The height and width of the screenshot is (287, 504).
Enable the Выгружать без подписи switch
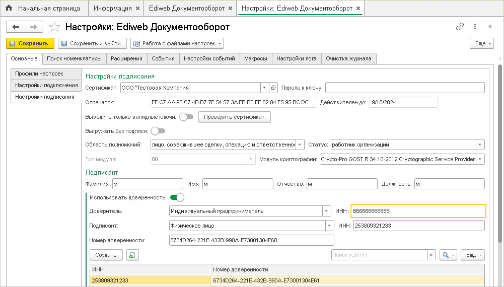(158, 131)
